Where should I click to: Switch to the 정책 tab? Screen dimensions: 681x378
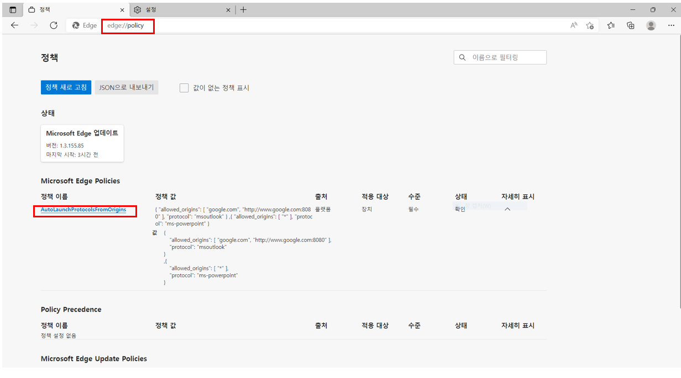(x=76, y=10)
